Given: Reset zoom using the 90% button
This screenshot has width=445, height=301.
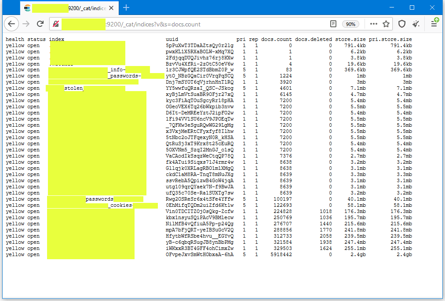Looking at the screenshot, I should [x=350, y=24].
